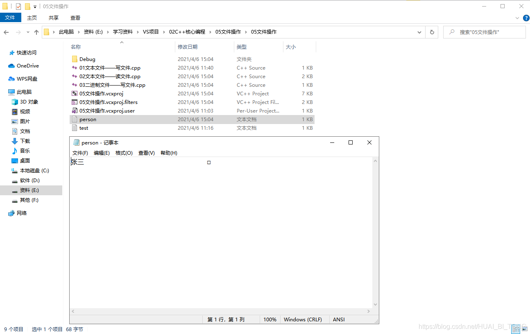This screenshot has height=334, width=530.
Task: Click the 文档 folder icon
Action: point(15,131)
